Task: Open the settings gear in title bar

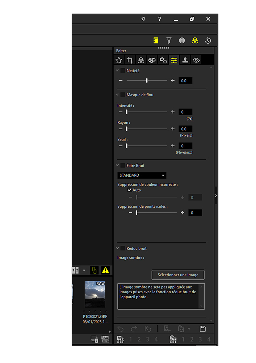Action: (x=143, y=19)
